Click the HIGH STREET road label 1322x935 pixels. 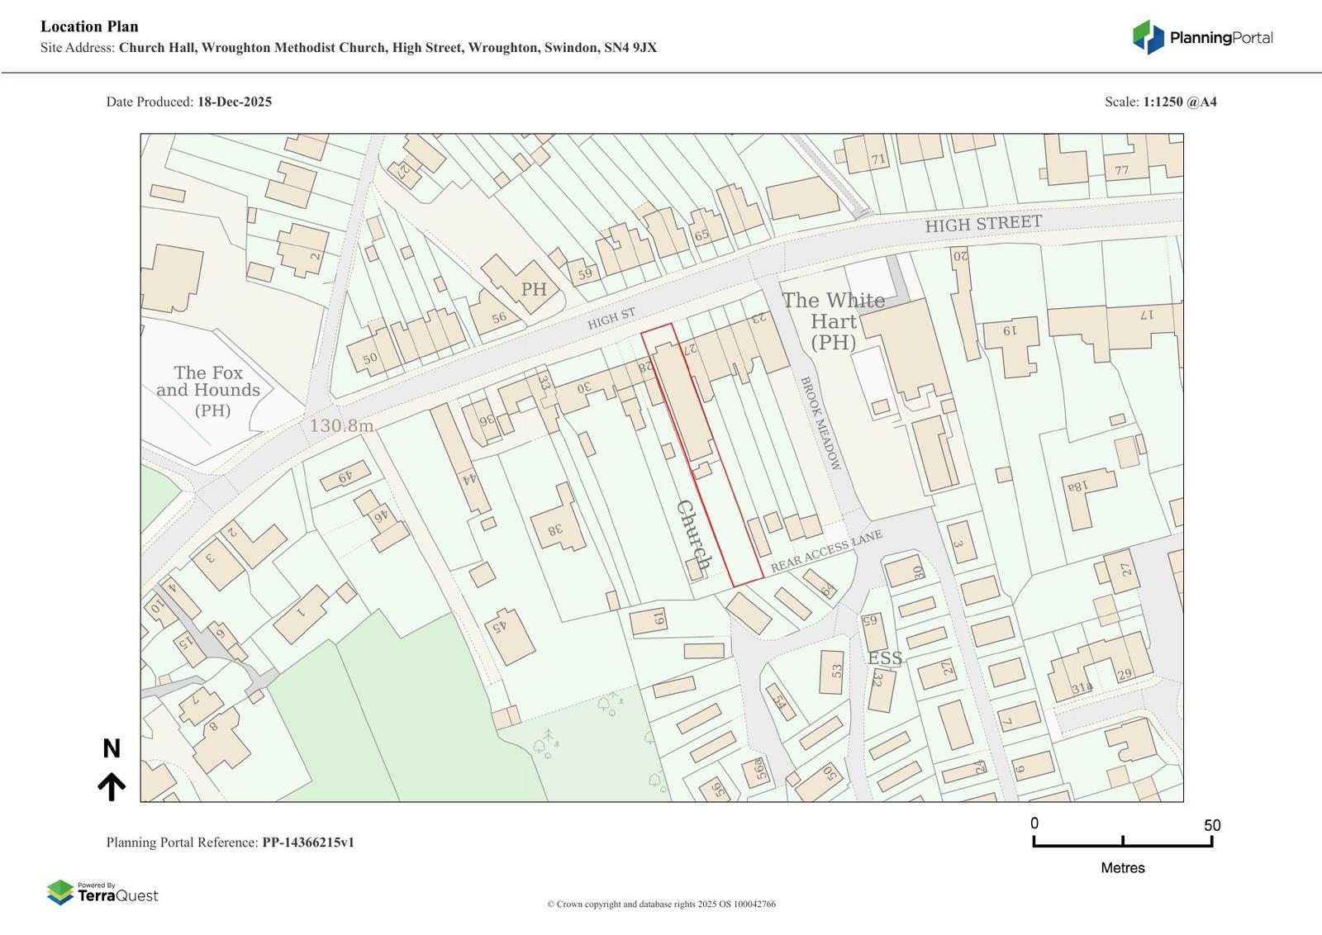(x=982, y=224)
